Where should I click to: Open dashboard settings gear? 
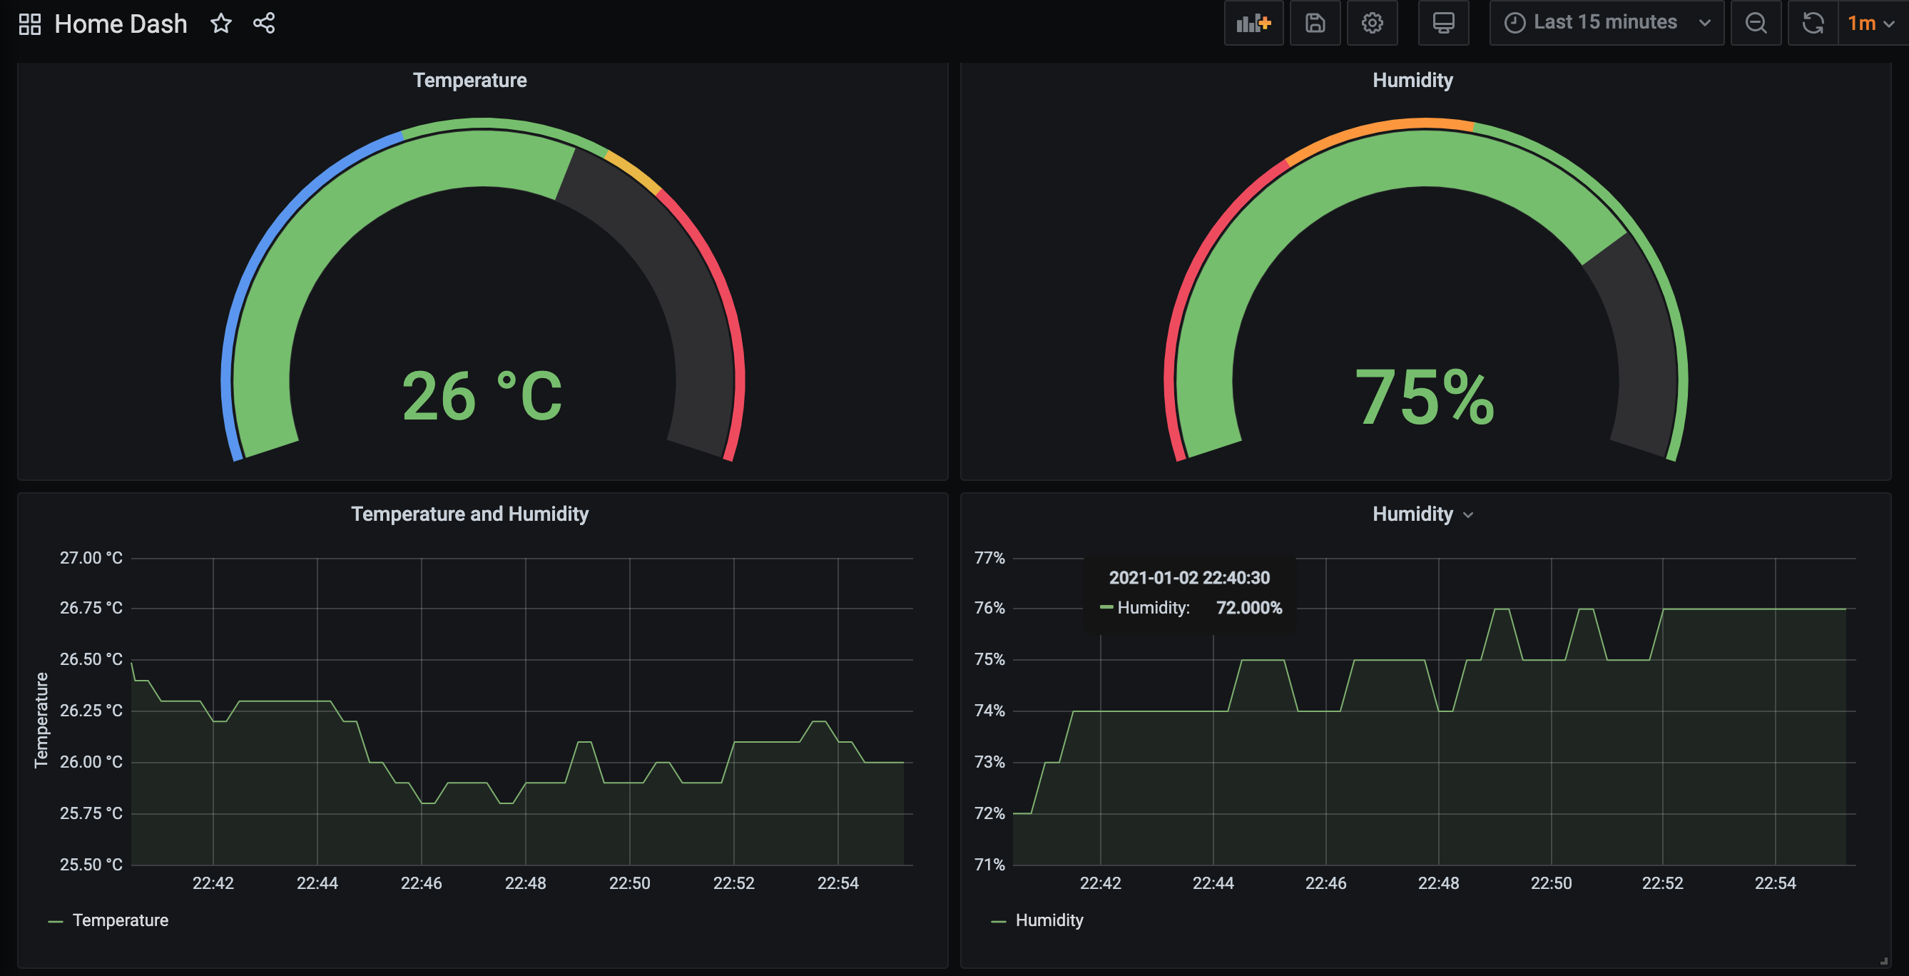(1373, 23)
